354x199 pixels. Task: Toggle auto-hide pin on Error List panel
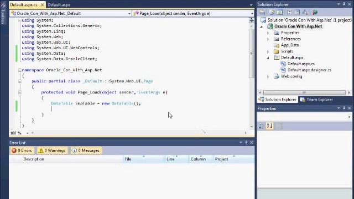click(246, 143)
